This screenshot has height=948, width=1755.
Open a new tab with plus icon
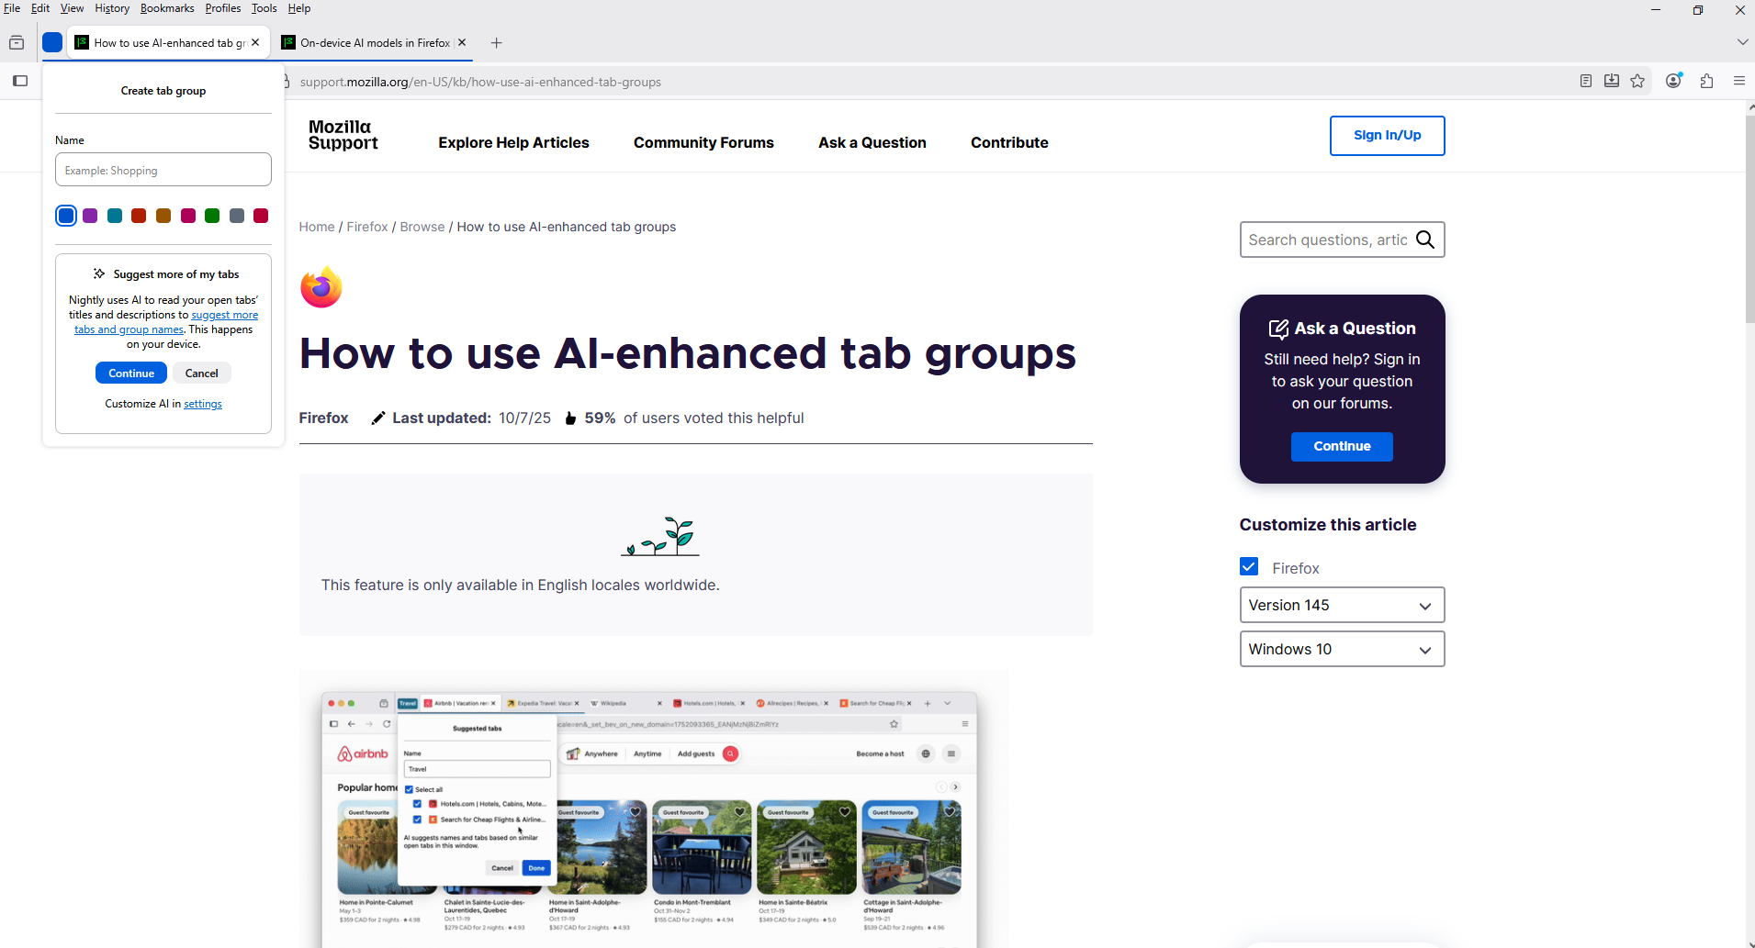(497, 43)
